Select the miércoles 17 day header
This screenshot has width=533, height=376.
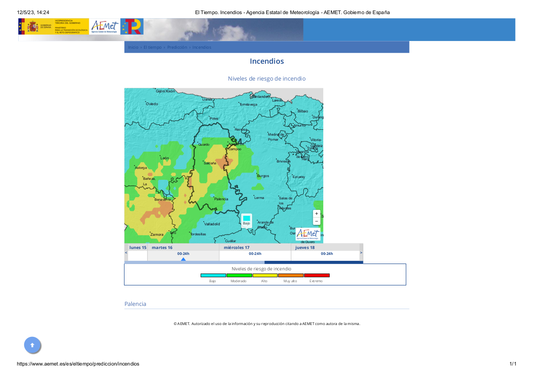tap(237, 248)
